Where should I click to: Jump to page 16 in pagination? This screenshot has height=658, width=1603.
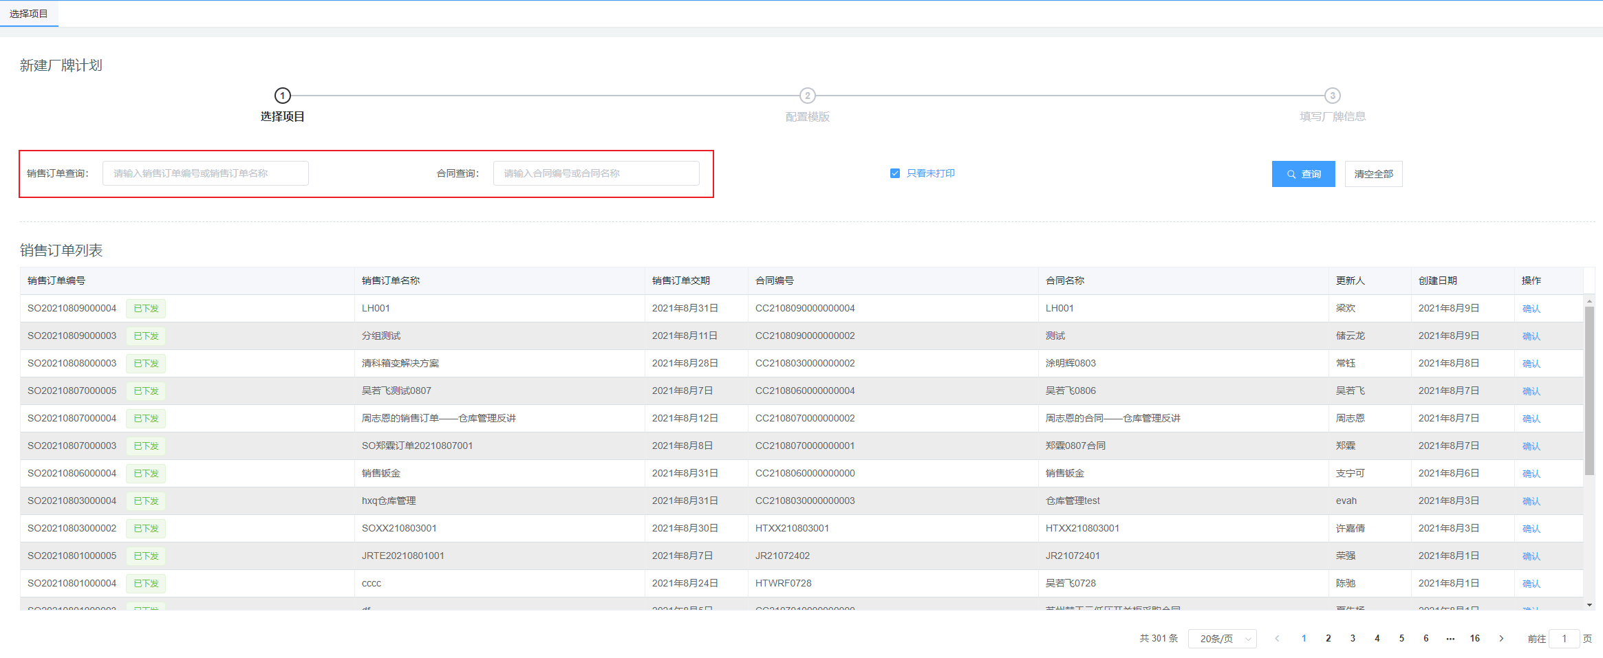(1475, 639)
